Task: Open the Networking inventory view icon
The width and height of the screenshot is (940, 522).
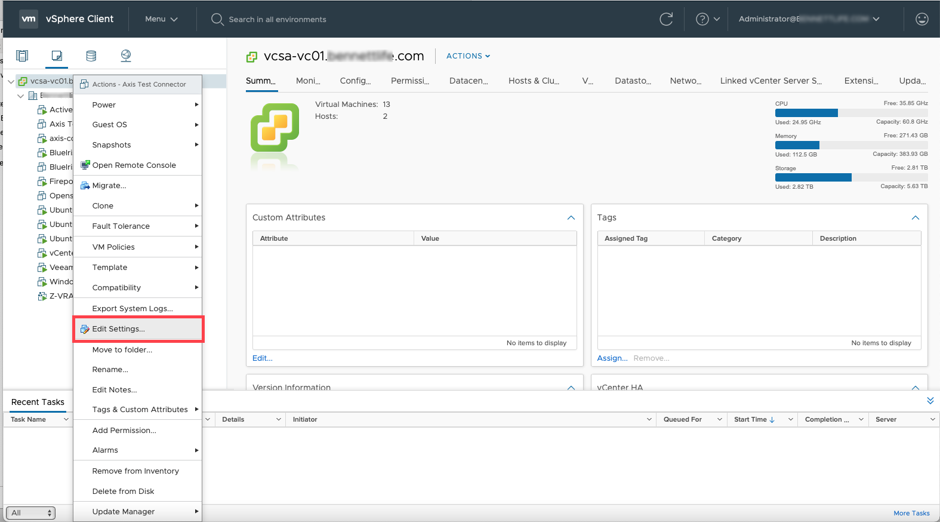Action: 126,56
